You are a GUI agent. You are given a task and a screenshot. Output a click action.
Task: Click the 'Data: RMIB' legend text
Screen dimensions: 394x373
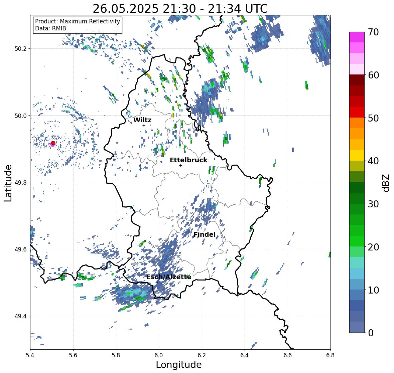click(x=50, y=28)
